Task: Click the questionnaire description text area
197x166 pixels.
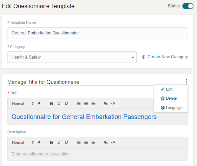Action: 98,154
